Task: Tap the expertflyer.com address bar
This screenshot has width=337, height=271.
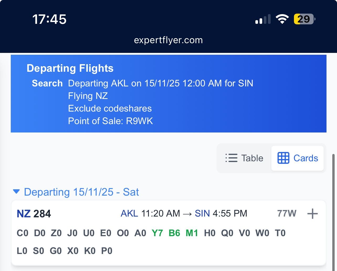Action: (168, 40)
